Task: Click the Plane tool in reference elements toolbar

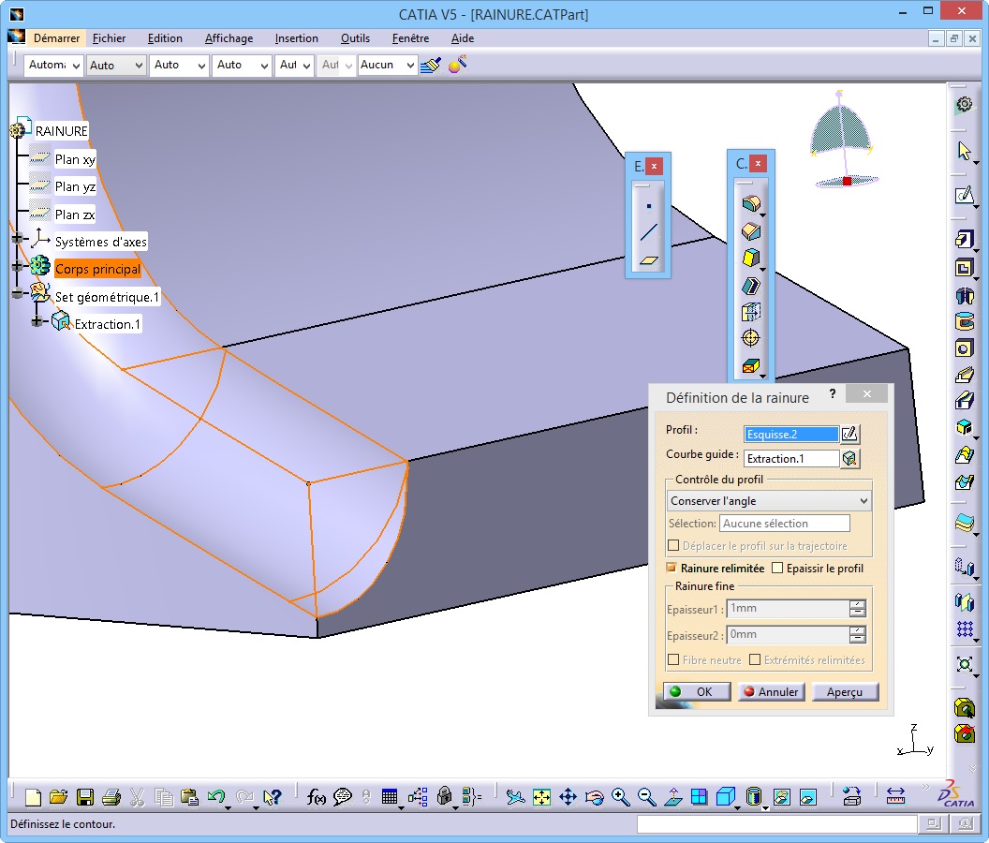Action: (648, 260)
